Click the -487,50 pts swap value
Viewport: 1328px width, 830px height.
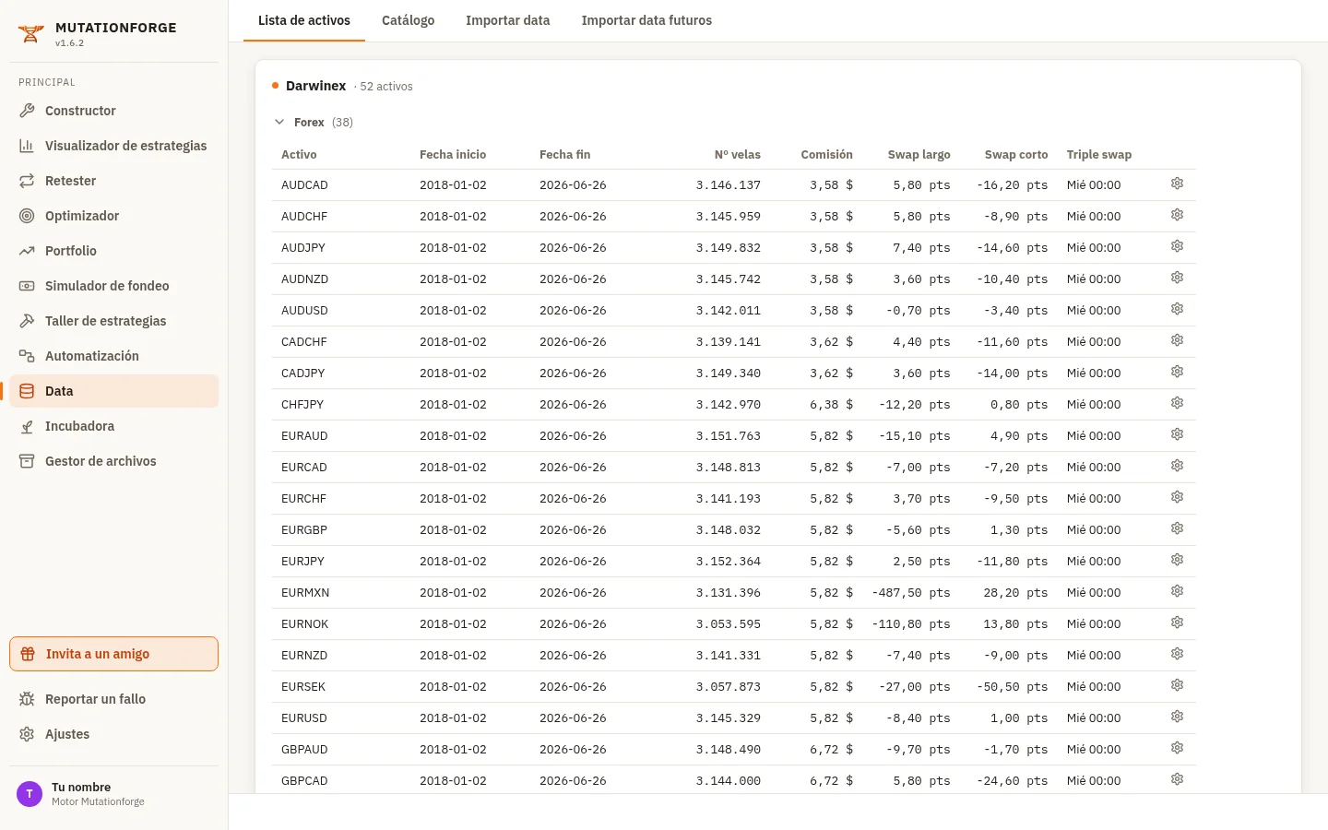(x=911, y=593)
